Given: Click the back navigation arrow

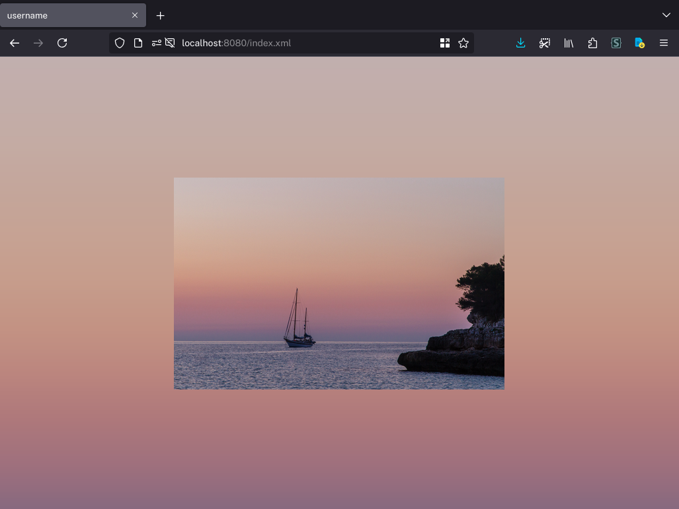Looking at the screenshot, I should point(15,43).
